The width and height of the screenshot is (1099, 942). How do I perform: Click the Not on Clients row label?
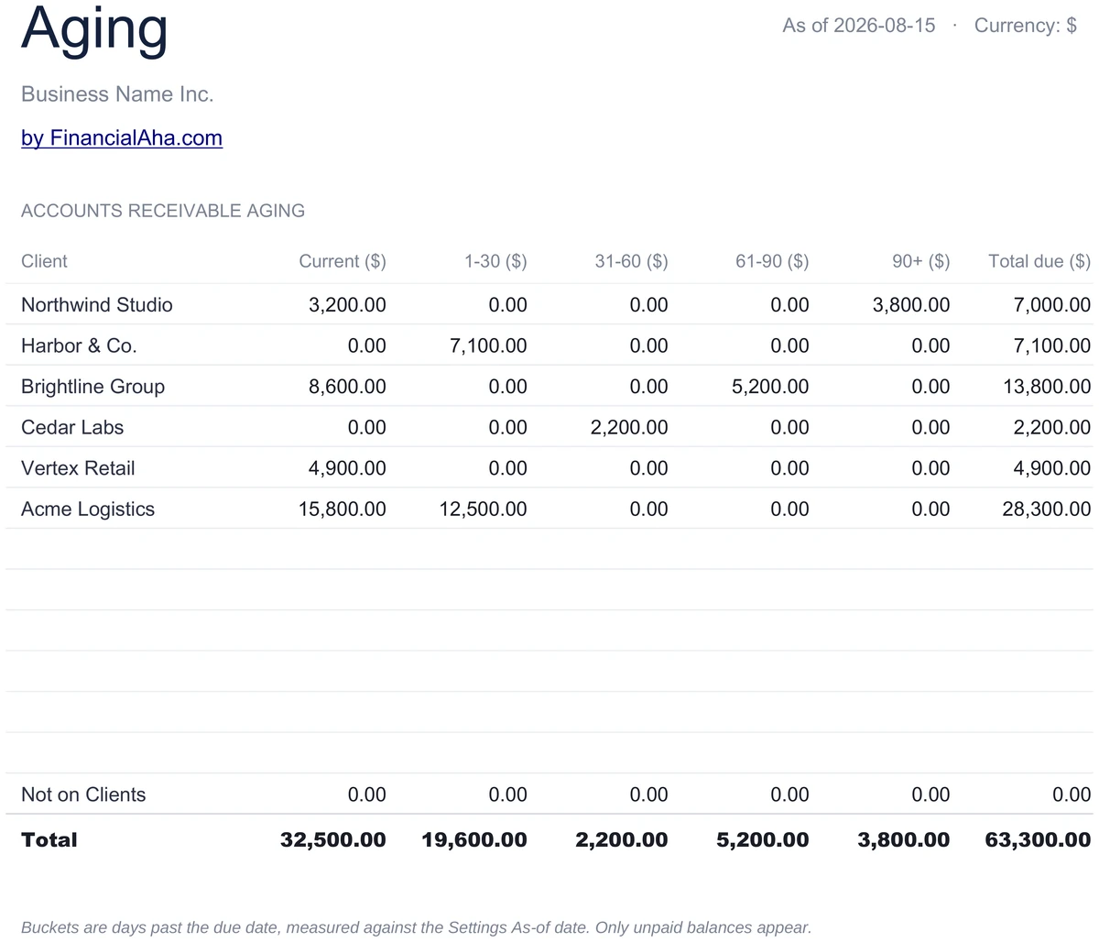83,794
